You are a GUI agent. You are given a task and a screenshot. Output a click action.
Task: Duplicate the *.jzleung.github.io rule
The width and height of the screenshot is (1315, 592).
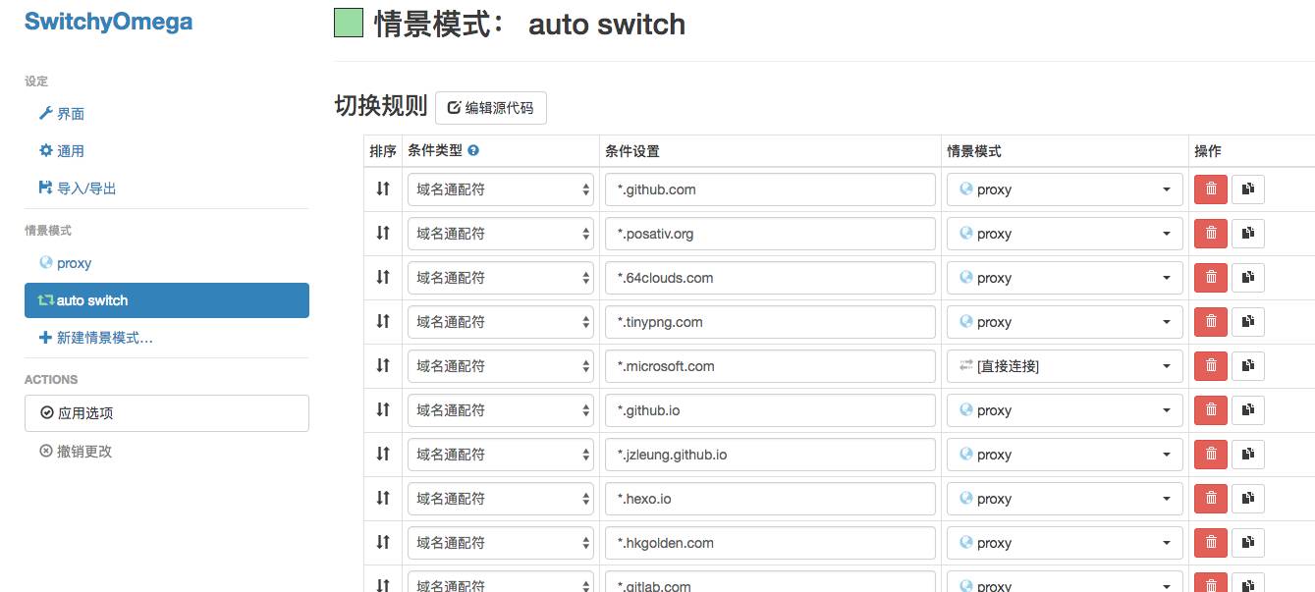click(1248, 455)
